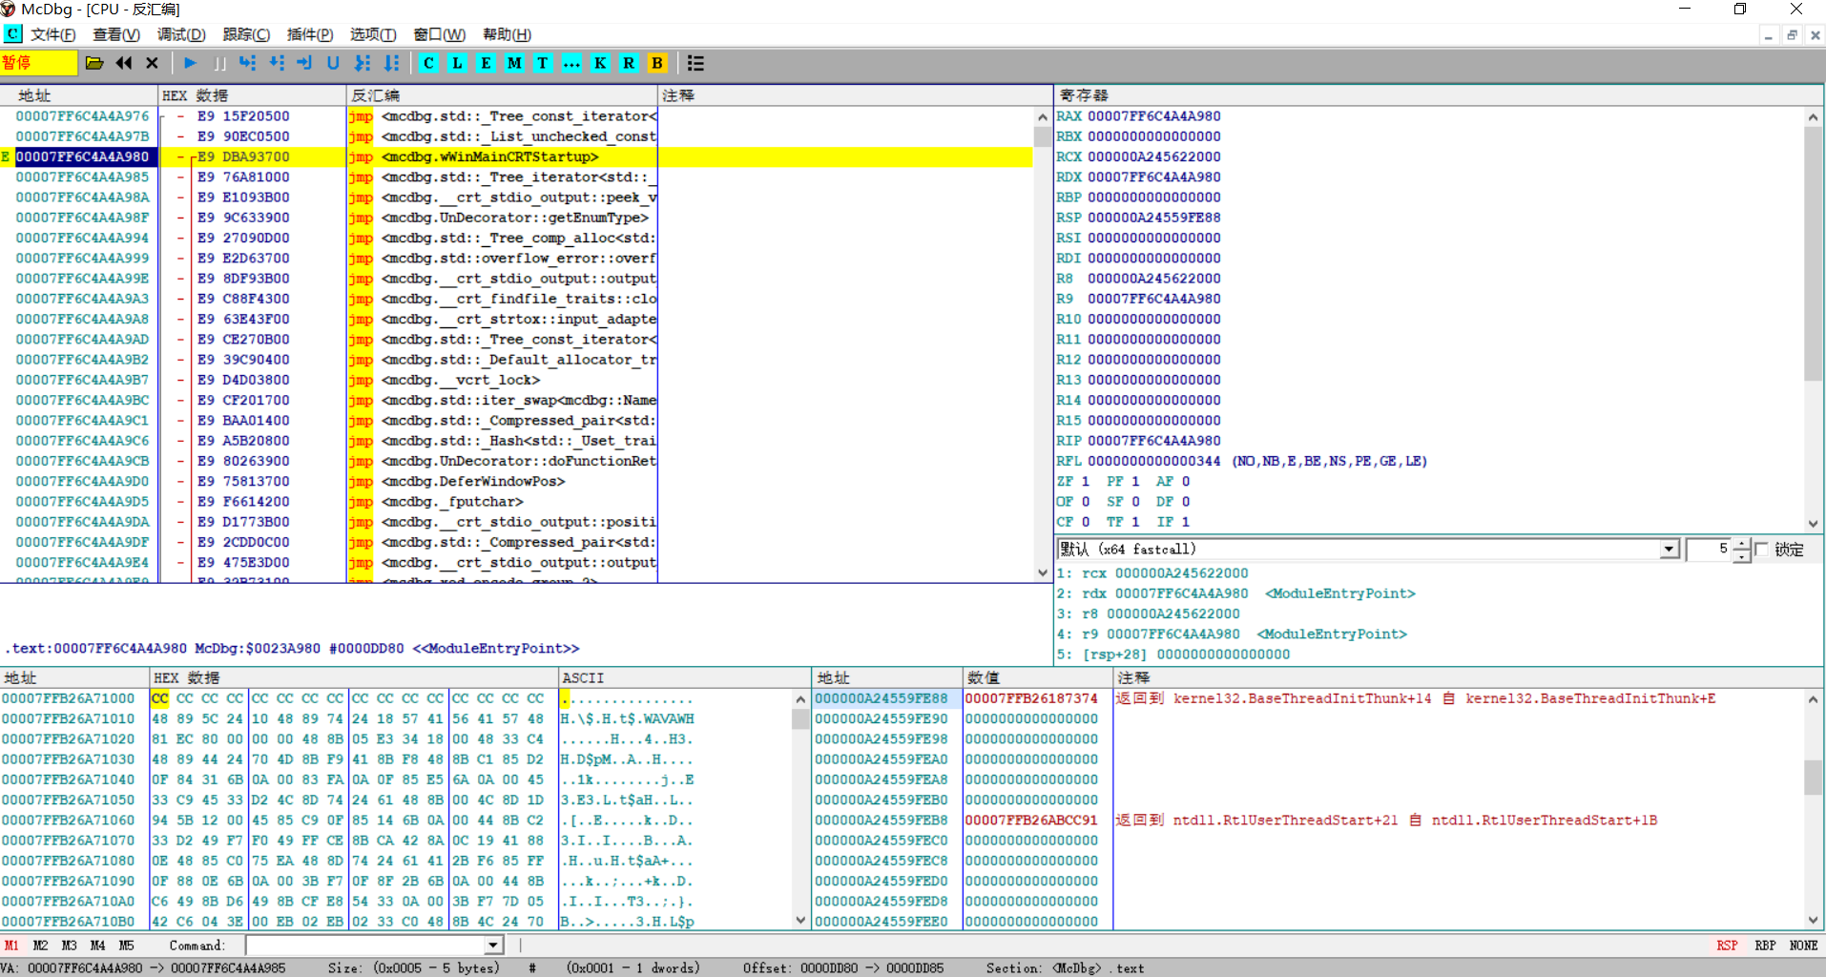Click the step into toolbar icon
The width and height of the screenshot is (1826, 977).
tap(248, 63)
